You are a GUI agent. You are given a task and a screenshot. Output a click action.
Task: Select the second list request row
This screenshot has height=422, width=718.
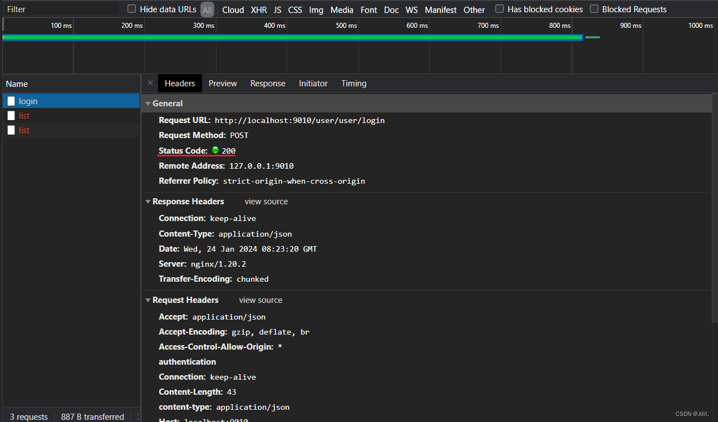pos(70,130)
